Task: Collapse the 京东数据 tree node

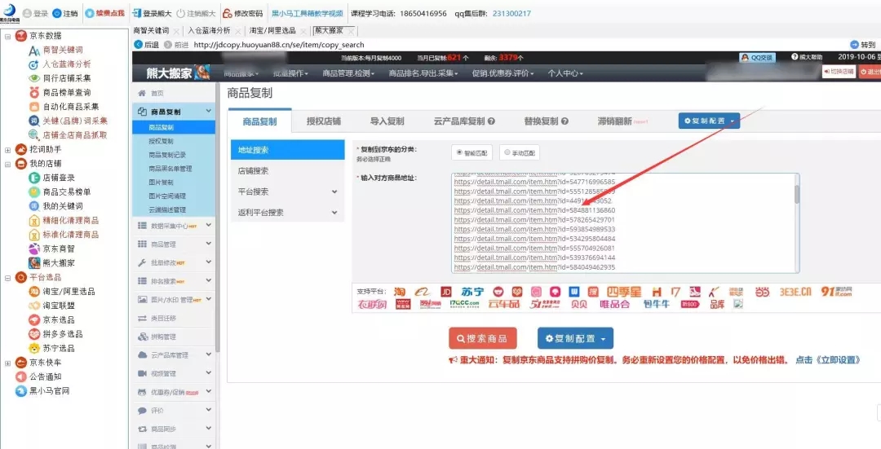Action: 8,36
